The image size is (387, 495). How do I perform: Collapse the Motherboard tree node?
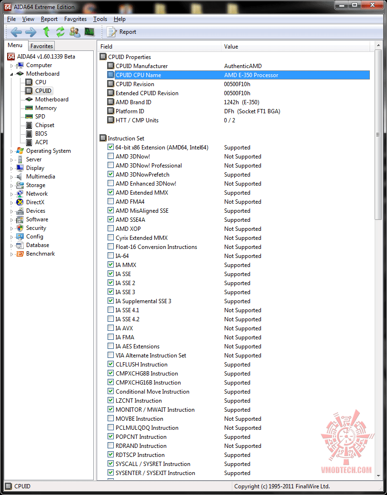12,74
